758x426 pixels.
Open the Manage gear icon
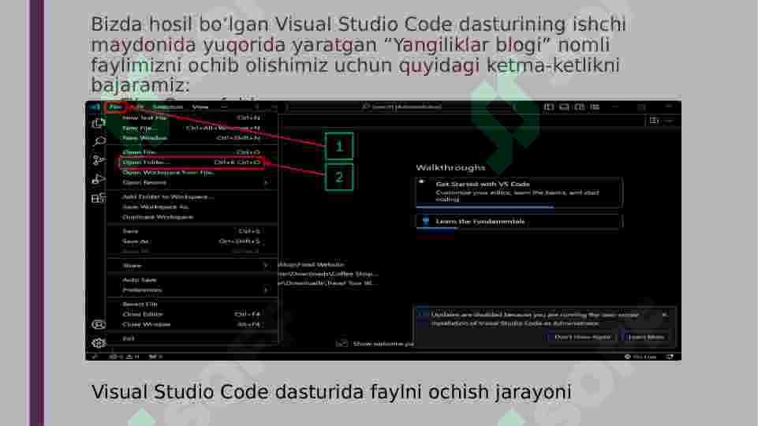[98, 343]
